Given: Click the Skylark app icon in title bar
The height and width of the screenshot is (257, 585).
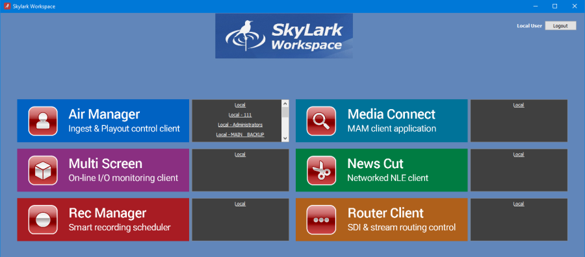Looking at the screenshot, I should [x=6, y=6].
